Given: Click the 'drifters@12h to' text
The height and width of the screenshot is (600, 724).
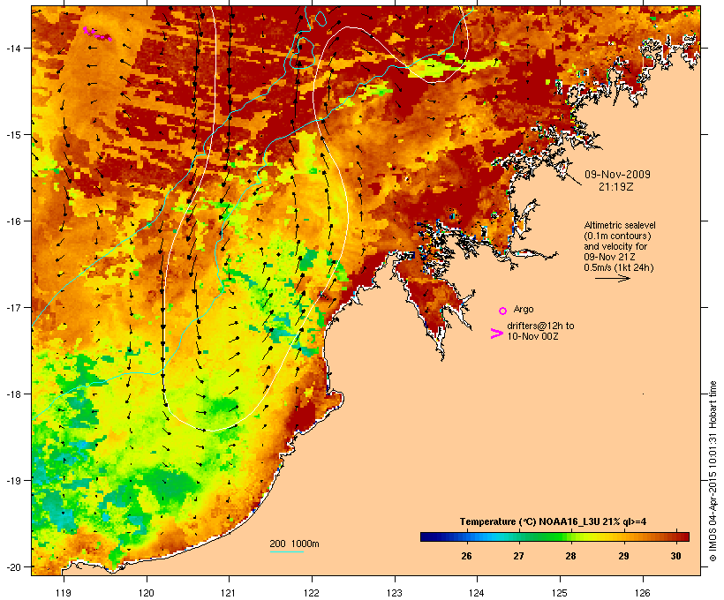Looking at the screenshot, I should pyautogui.click(x=540, y=326).
